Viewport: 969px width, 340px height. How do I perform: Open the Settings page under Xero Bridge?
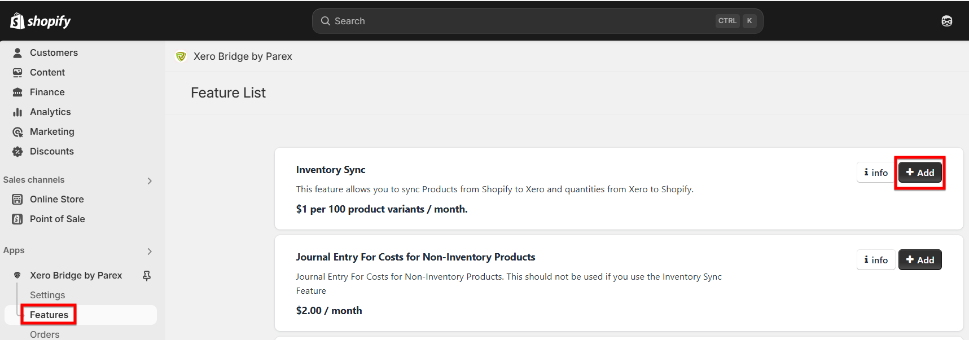tap(47, 295)
